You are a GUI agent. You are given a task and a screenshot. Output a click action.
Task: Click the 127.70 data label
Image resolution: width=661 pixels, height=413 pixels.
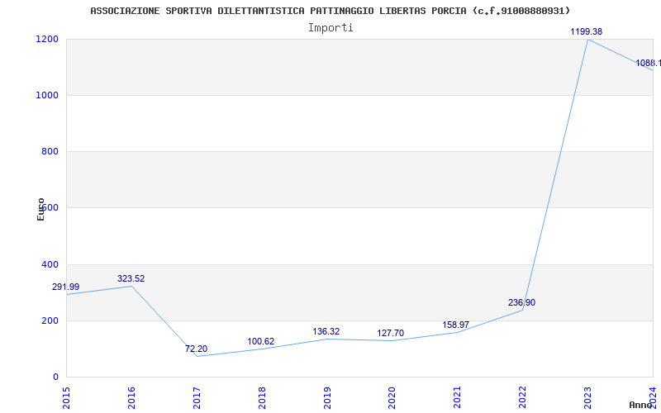[x=390, y=334]
